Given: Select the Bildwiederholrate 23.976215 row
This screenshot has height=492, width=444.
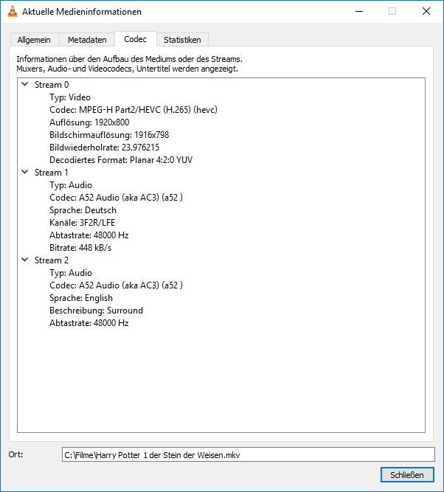Looking at the screenshot, I should coord(105,148).
